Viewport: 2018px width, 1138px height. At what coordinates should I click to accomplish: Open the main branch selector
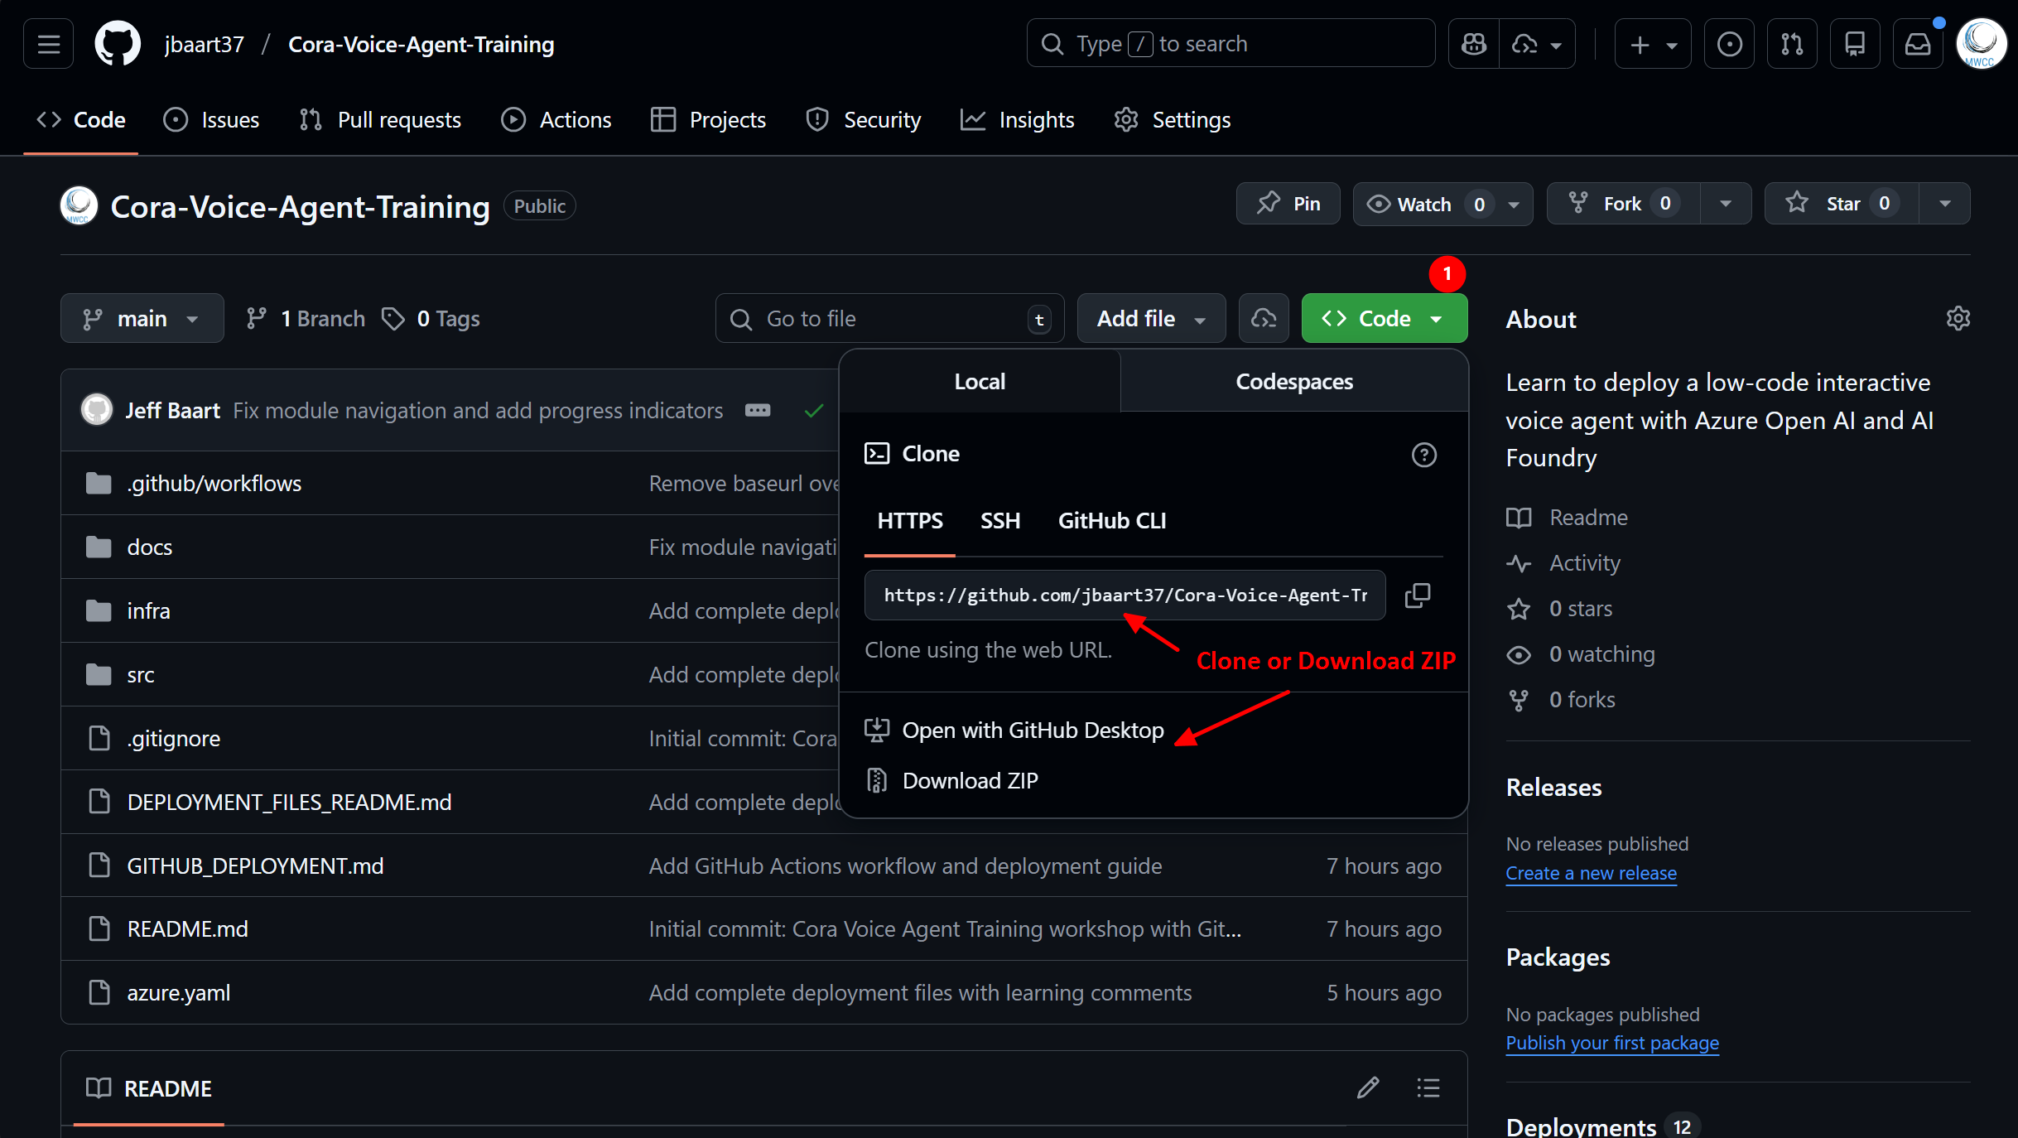pyautogui.click(x=142, y=318)
